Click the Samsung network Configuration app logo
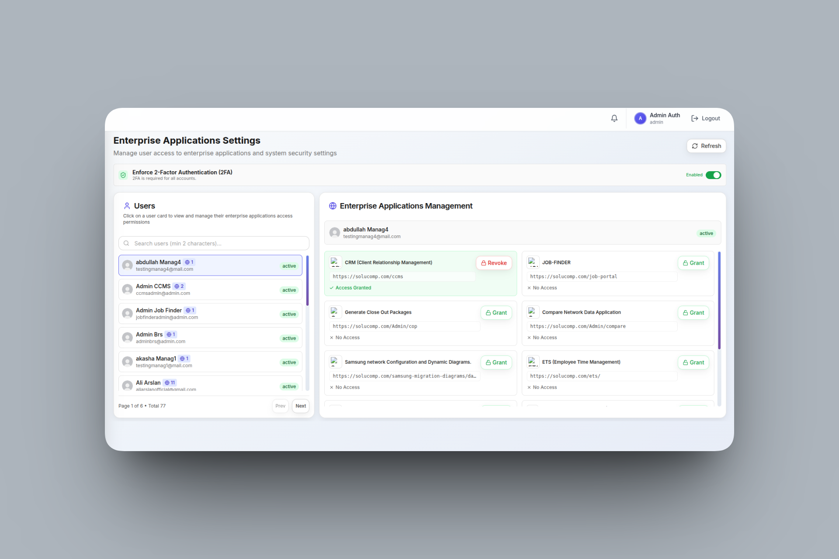 click(x=335, y=362)
